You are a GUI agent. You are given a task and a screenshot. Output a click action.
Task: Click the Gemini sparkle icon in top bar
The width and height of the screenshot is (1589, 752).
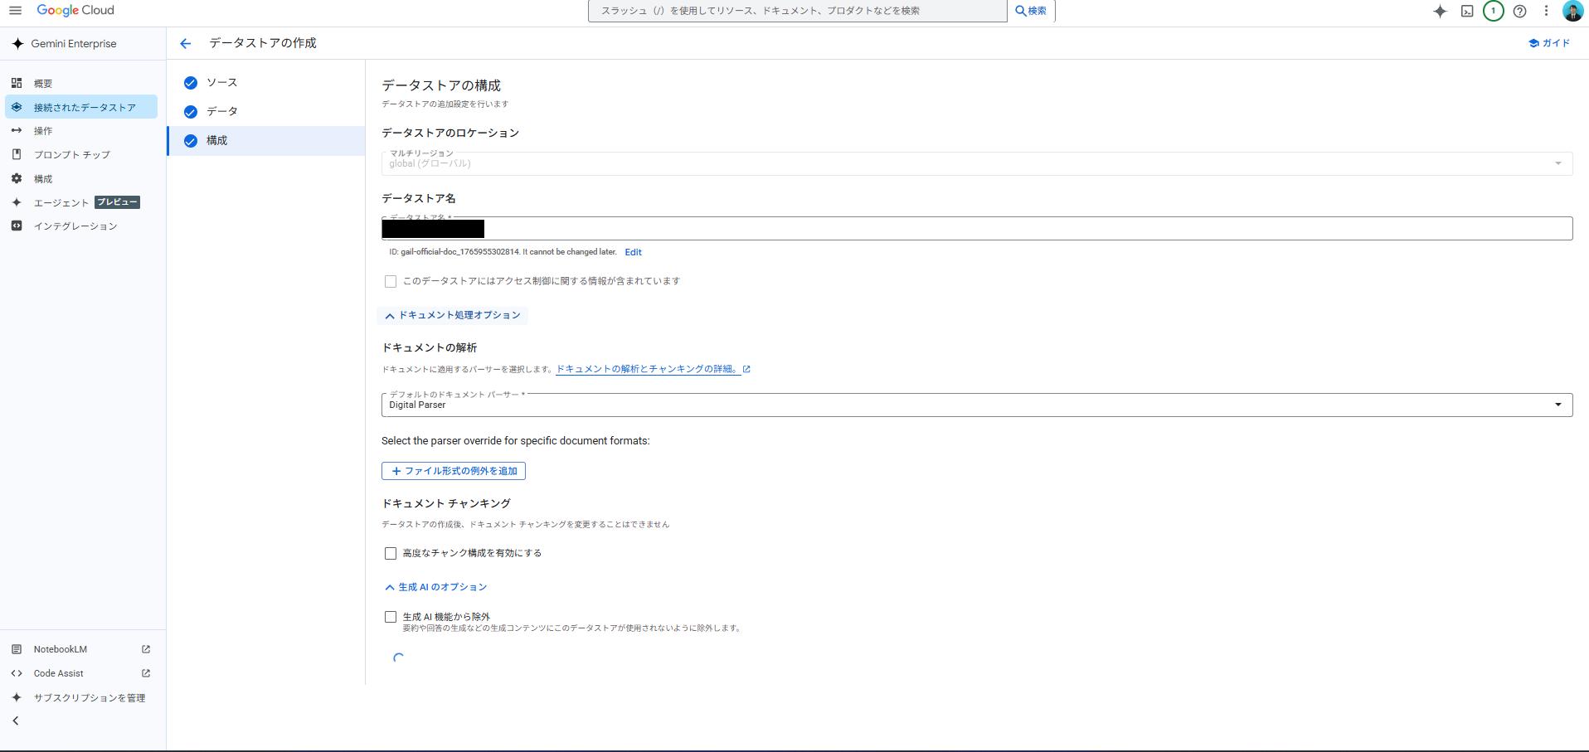[x=1440, y=11]
